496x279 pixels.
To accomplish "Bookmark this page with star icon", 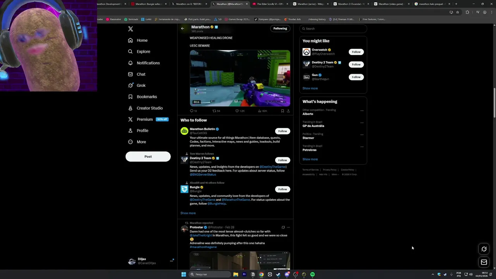I will pyautogui.click(x=458, y=12).
